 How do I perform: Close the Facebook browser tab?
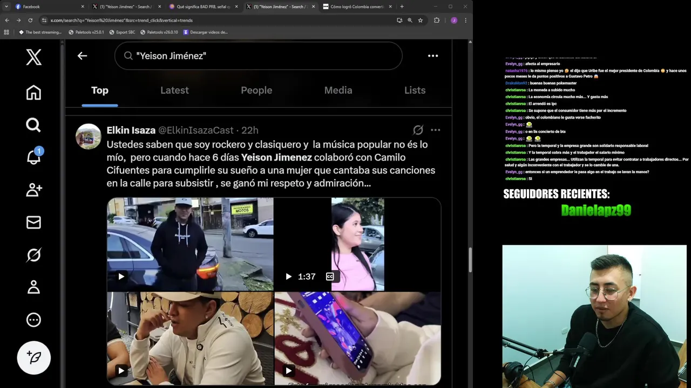click(x=83, y=6)
